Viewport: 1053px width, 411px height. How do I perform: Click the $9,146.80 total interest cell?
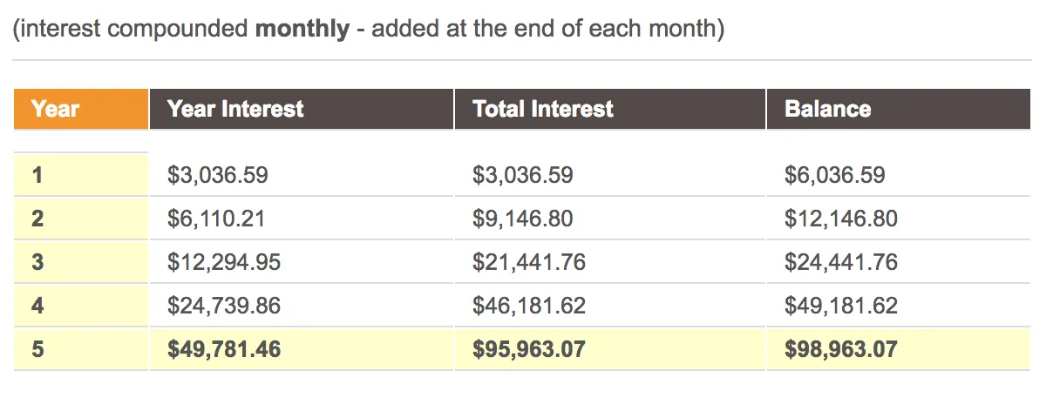tap(523, 219)
